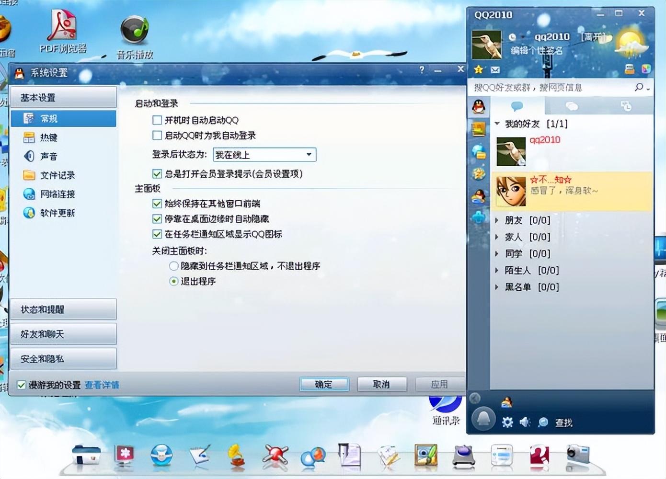Open the 音乐播放 desktop icon

click(x=135, y=37)
